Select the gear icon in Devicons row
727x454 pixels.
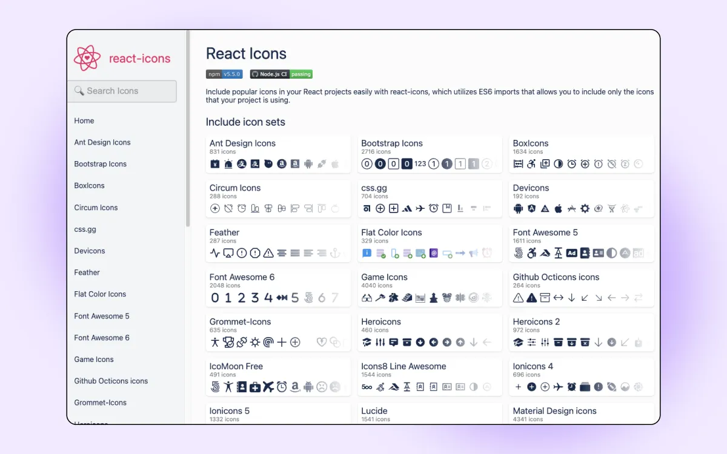click(585, 208)
